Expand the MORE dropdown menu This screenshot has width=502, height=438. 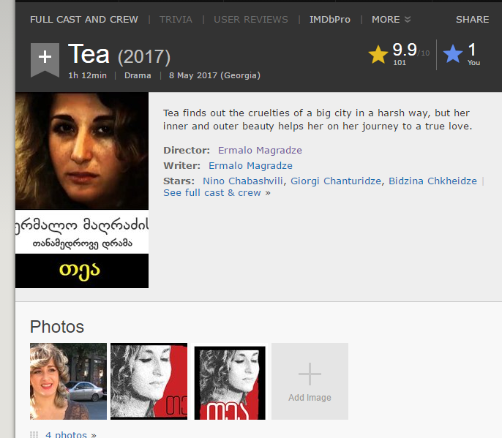391,20
